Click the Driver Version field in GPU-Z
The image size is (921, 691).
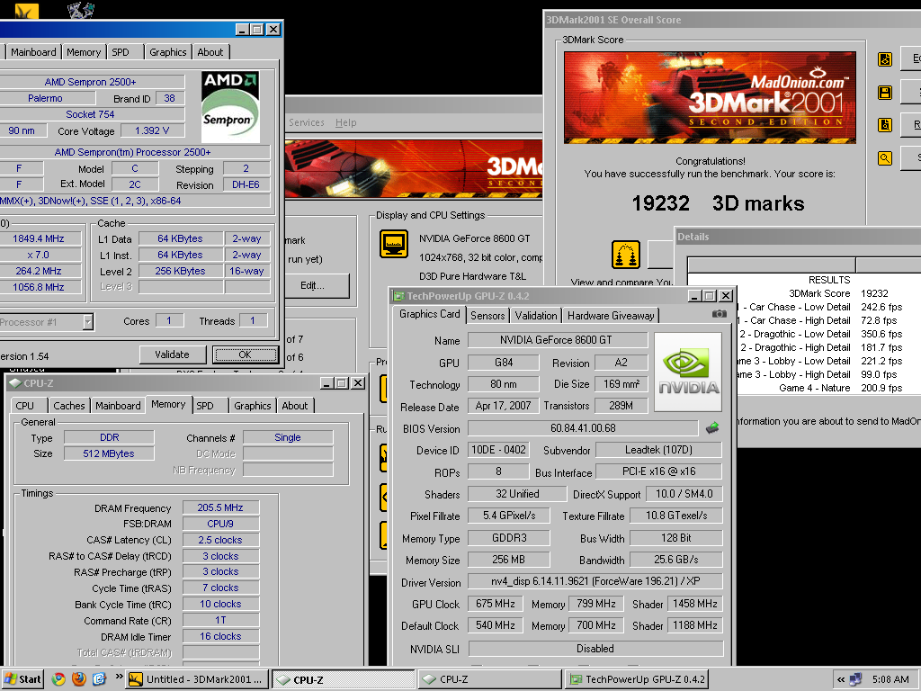pyautogui.click(x=595, y=581)
